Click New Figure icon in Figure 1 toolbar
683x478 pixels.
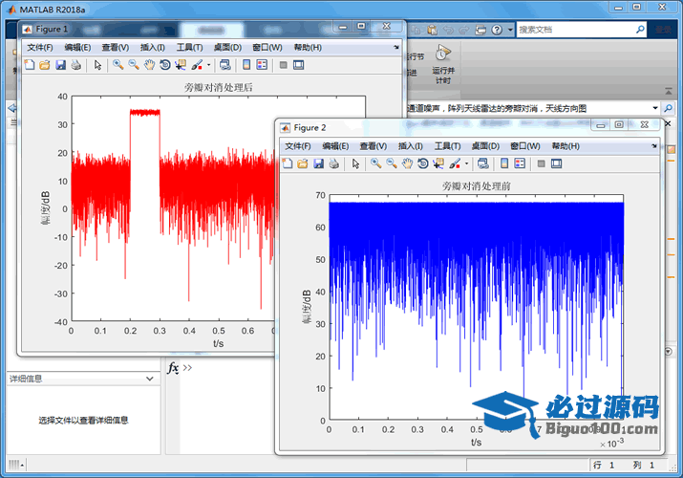(x=30, y=65)
